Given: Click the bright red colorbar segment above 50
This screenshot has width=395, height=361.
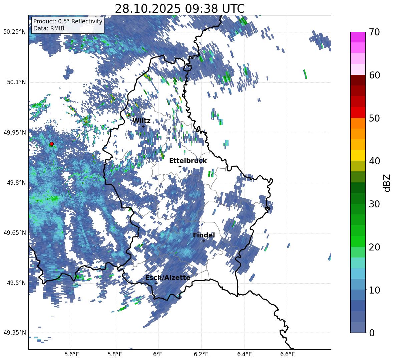Looking at the screenshot, I should click(358, 113).
